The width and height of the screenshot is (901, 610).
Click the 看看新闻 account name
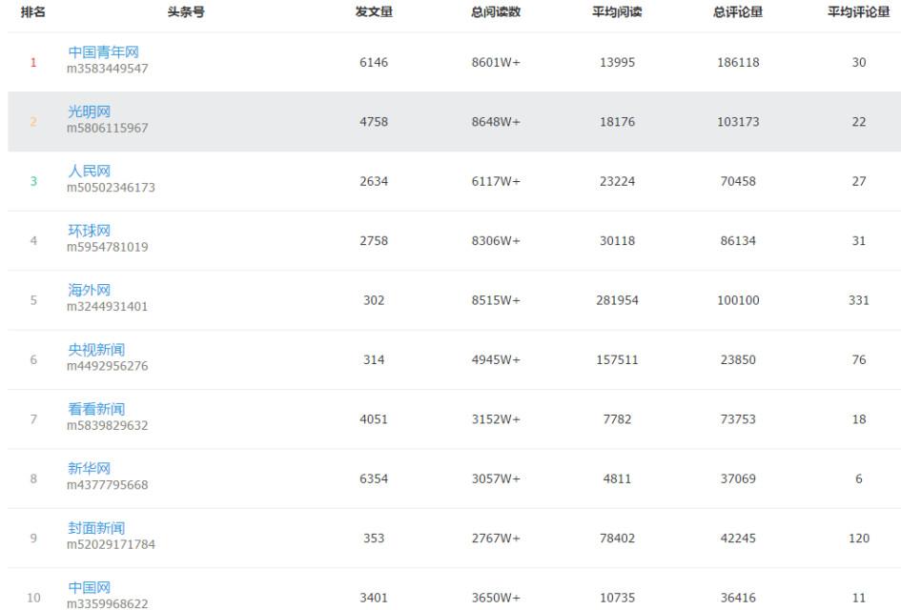[95, 410]
